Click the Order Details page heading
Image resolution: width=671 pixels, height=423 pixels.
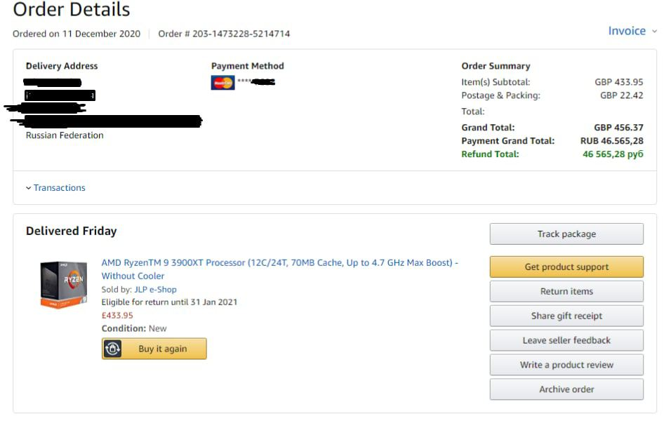click(72, 10)
